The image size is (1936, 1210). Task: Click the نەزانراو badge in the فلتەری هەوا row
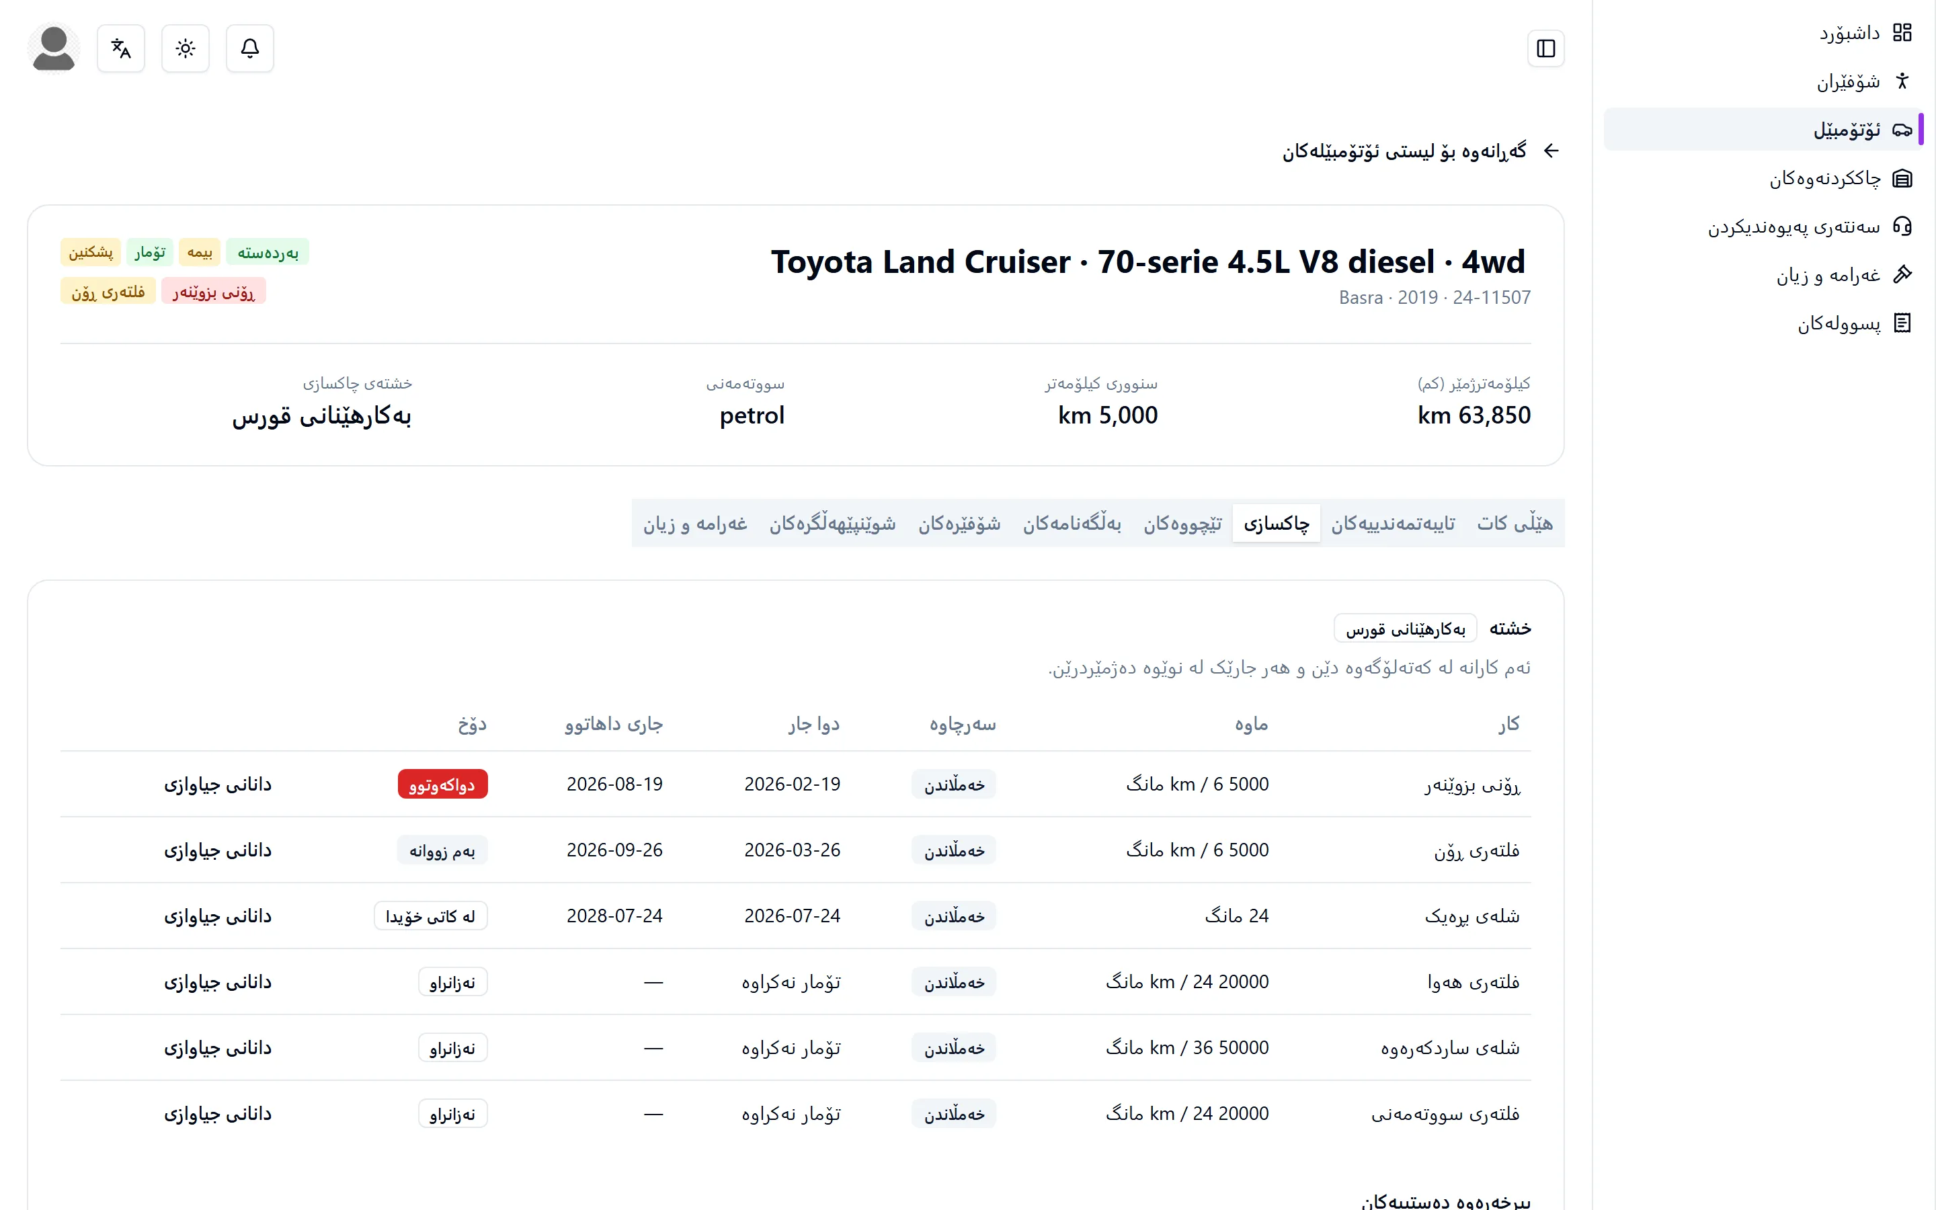[x=453, y=982]
